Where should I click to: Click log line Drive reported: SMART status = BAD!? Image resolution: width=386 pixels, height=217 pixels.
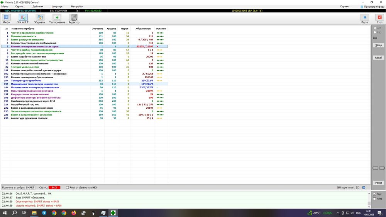[x=37, y=202]
